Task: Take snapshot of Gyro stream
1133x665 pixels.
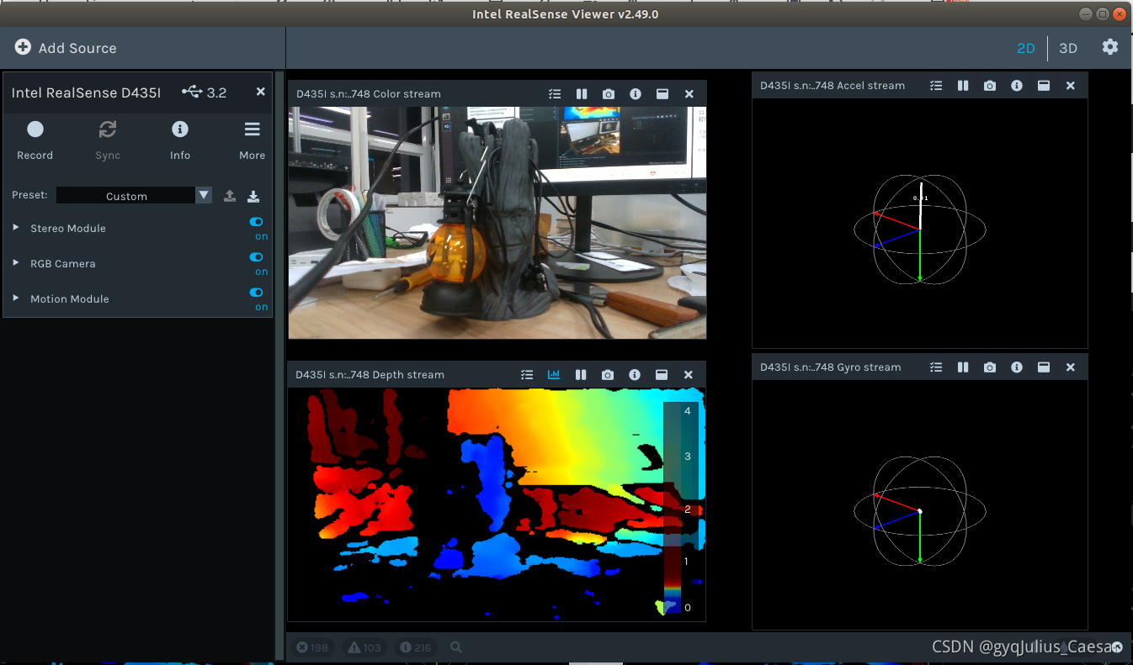Action: coord(990,367)
